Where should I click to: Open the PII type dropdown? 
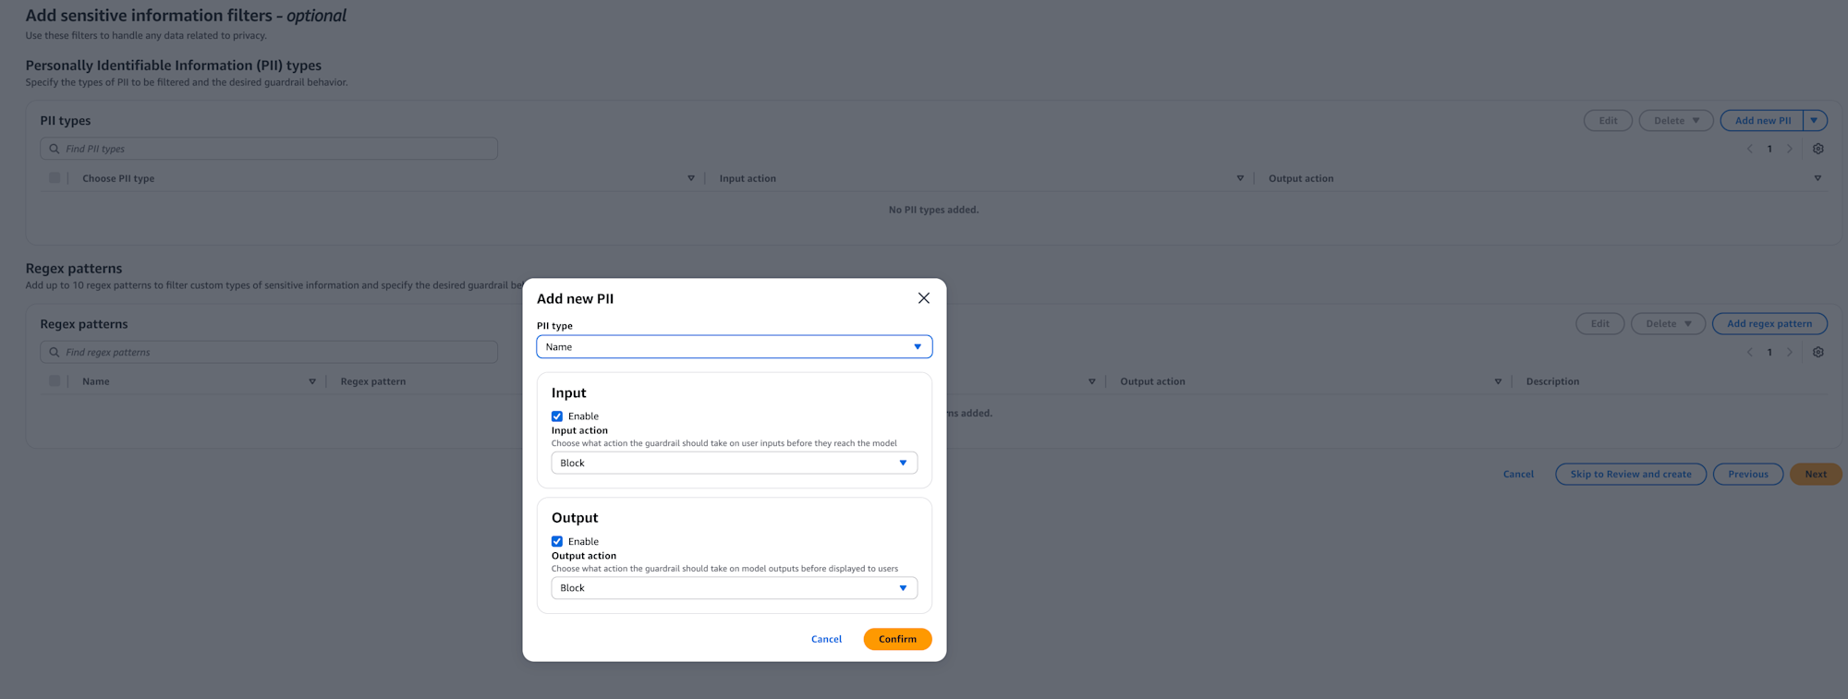click(x=734, y=347)
